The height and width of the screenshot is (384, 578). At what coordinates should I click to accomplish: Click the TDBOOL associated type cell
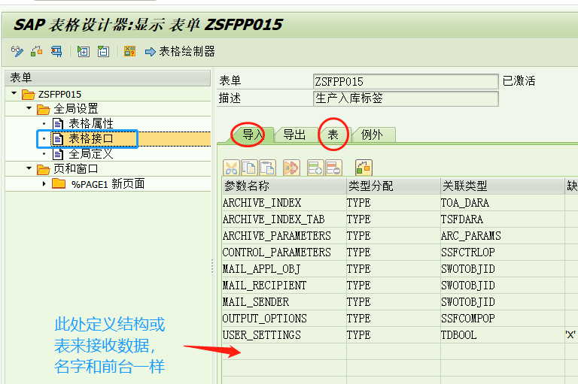[503, 335]
